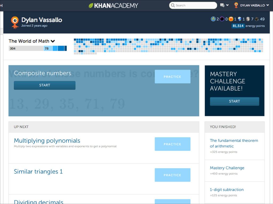273x204 pixels.
Task: Click the search magnifier icon
Action: click(173, 5)
